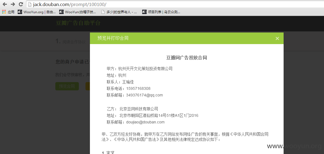The height and width of the screenshot is (154, 324).
Task: Click the address line 北京市朝阳区酒仙桥路
Action: (152, 115)
